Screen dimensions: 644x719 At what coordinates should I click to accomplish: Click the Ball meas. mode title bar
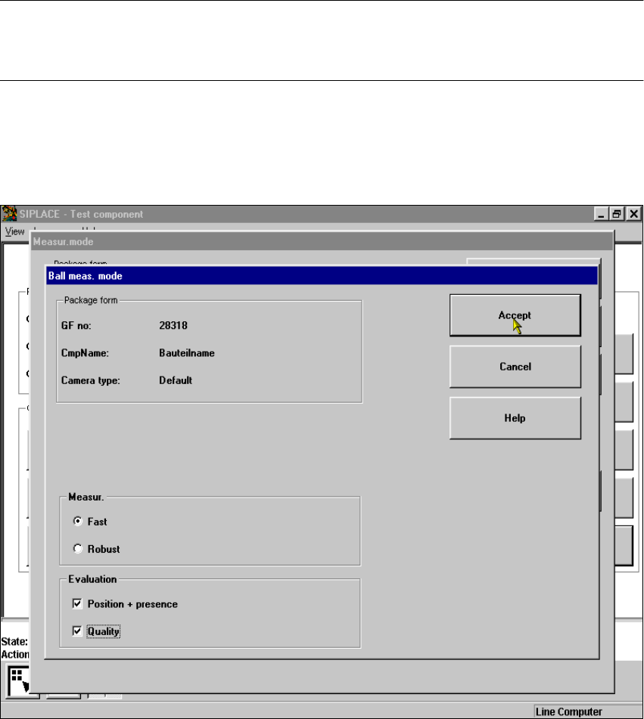coord(322,276)
